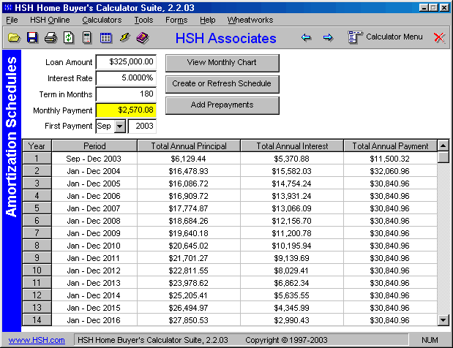Screen dimensions: 453x348
Task: Expand the First Payment month dropdown
Action: tap(119, 126)
